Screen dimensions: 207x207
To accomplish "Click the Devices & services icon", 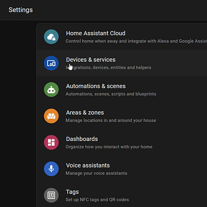I will (x=51, y=63).
